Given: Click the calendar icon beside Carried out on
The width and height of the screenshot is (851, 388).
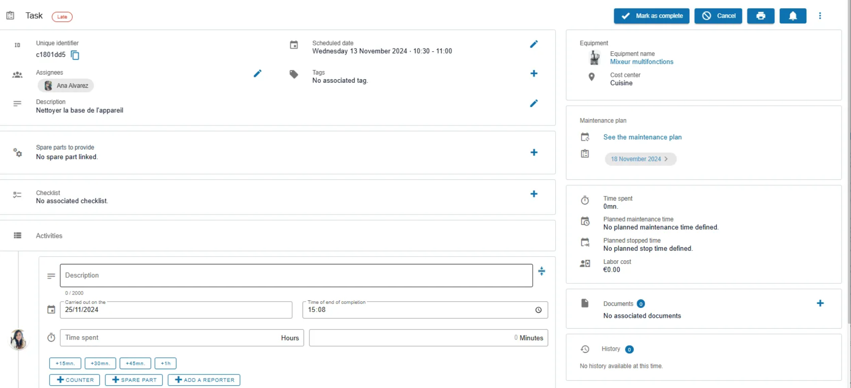Looking at the screenshot, I should (51, 309).
